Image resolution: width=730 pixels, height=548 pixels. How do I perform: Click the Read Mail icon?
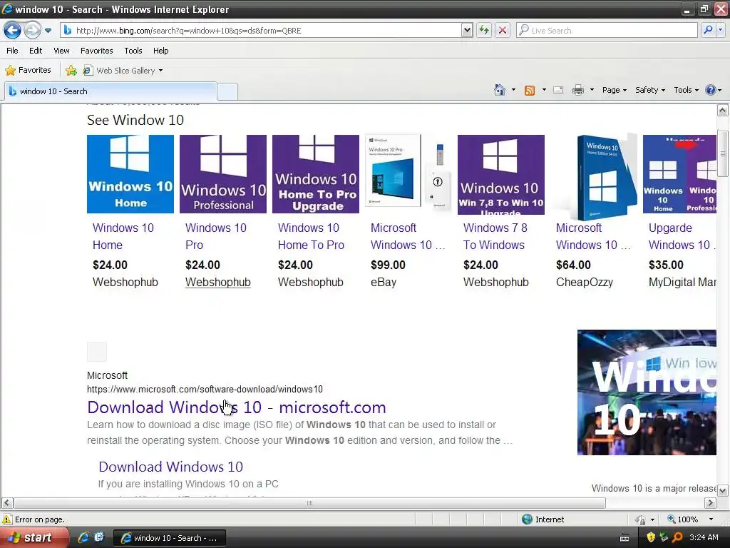point(558,90)
